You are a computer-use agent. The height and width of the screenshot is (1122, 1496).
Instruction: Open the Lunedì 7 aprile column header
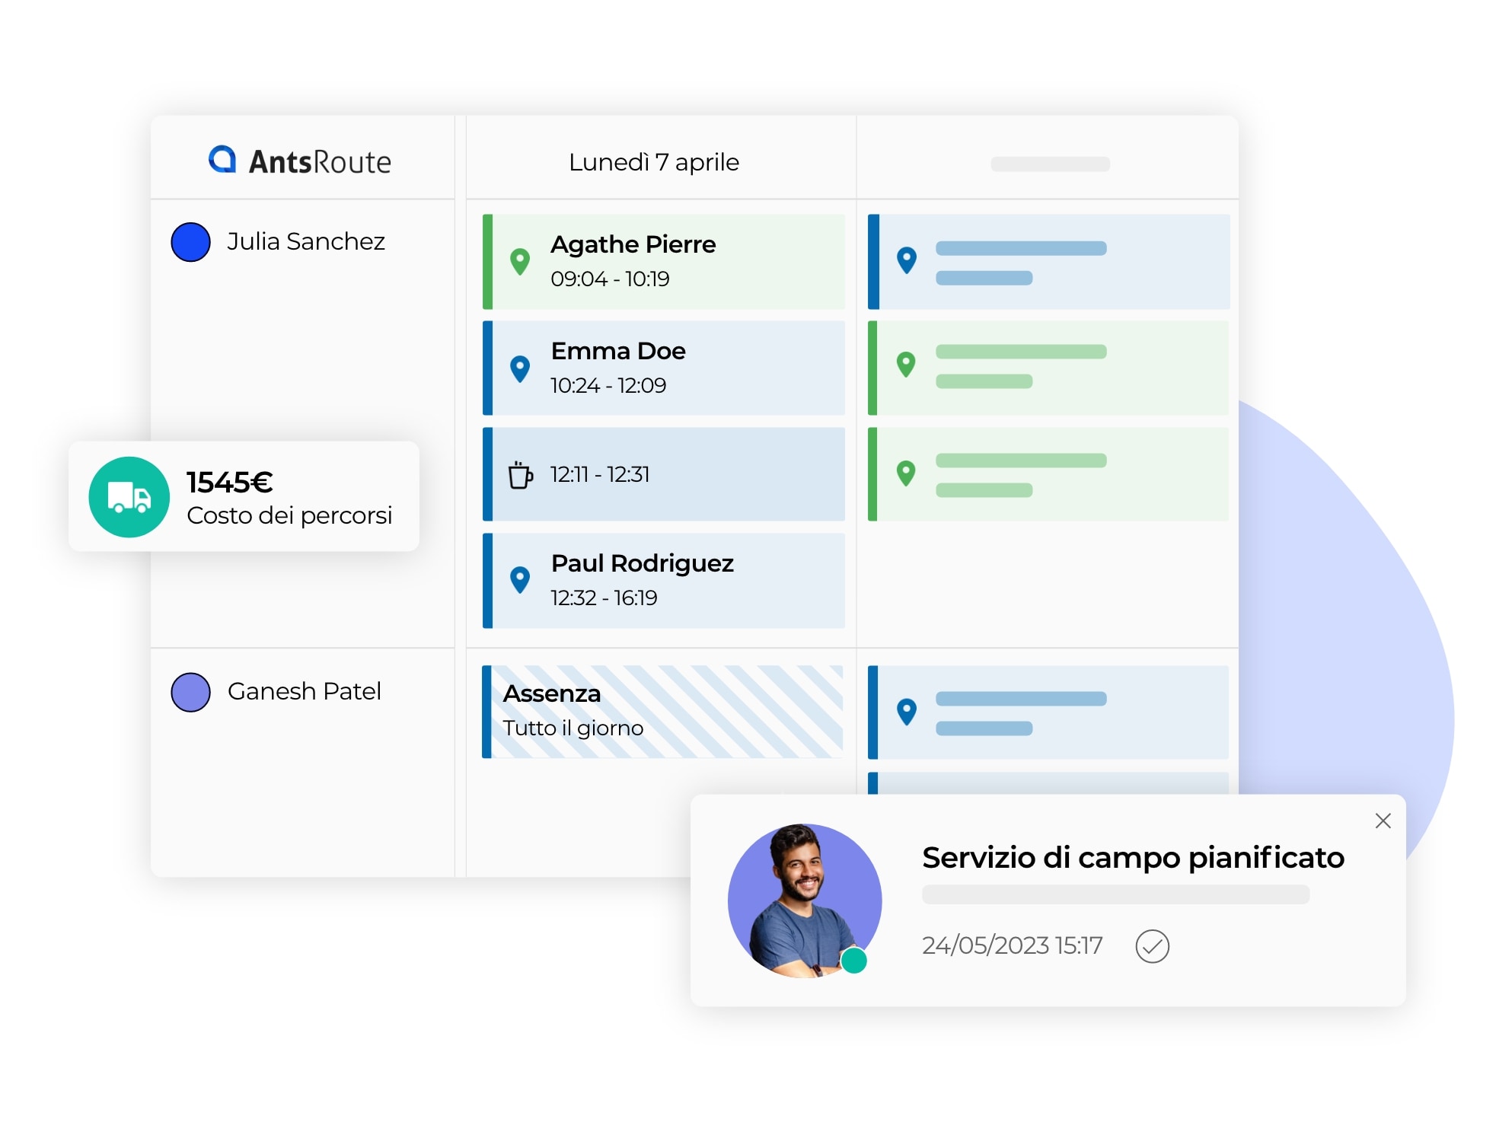pos(653,162)
